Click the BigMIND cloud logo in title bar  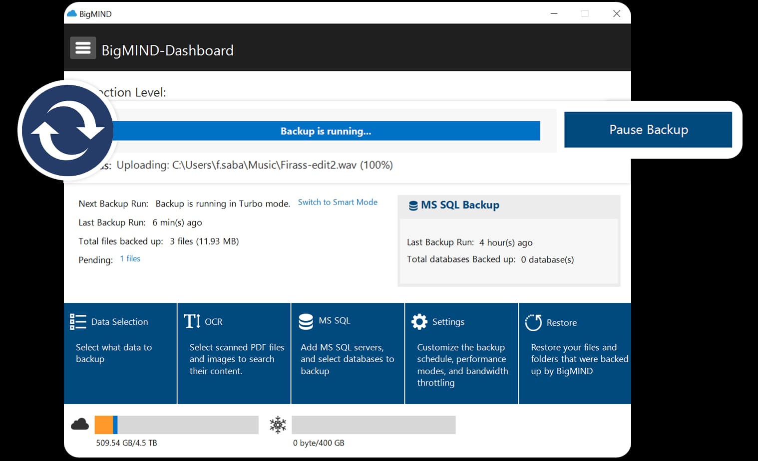coord(72,13)
